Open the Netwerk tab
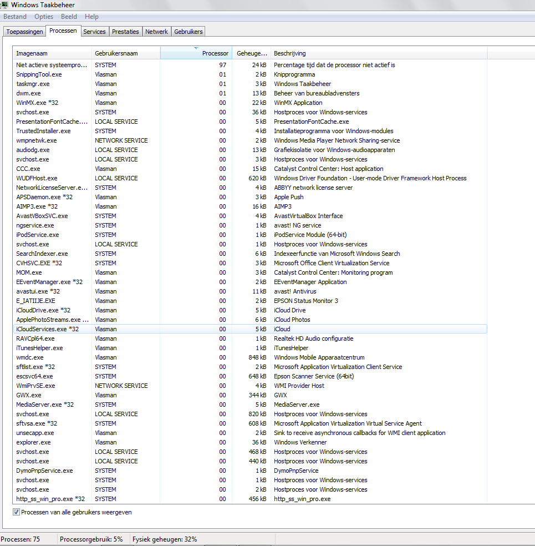The image size is (535, 546). point(156,32)
